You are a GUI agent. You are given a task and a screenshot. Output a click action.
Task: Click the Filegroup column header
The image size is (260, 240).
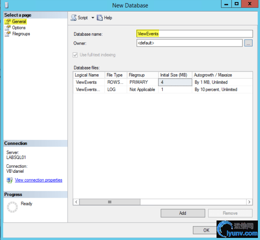(142, 75)
